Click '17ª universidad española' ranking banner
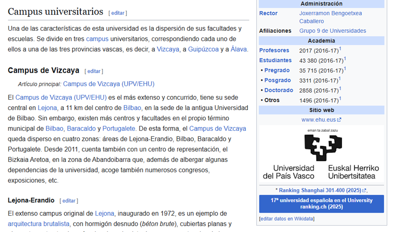Image resolution: width=396 pixels, height=232 pixels. (321, 203)
